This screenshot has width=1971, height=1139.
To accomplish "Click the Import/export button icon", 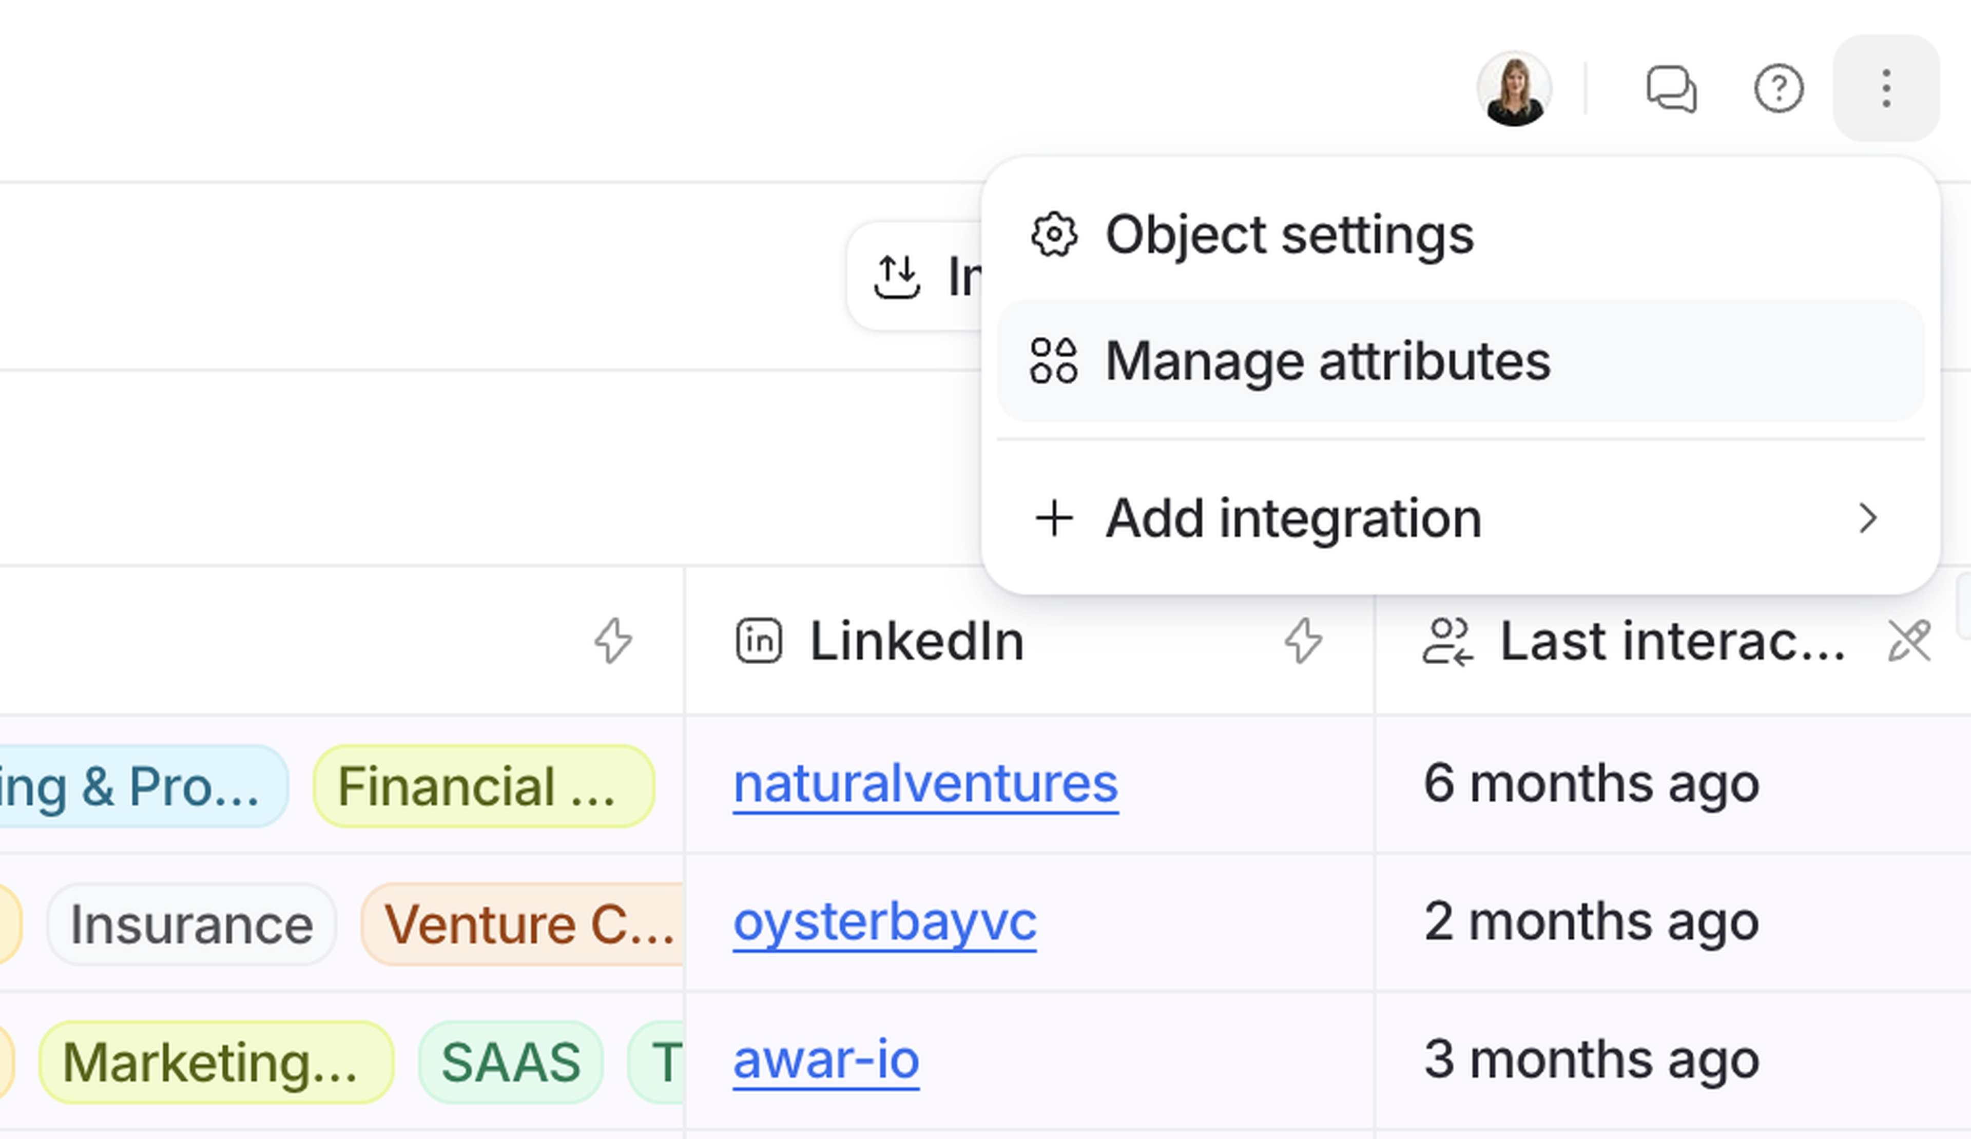I will (x=896, y=277).
